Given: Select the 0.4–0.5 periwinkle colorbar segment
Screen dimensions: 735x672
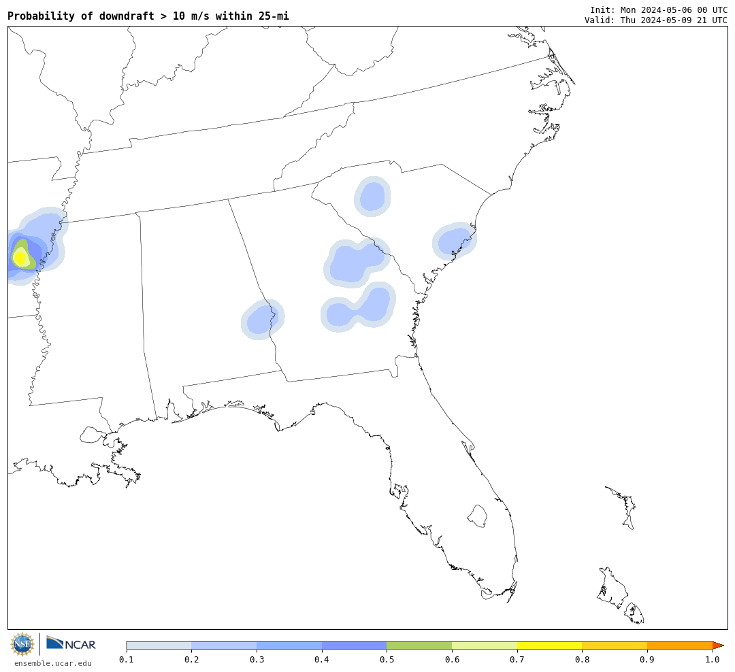Looking at the screenshot, I should [355, 645].
